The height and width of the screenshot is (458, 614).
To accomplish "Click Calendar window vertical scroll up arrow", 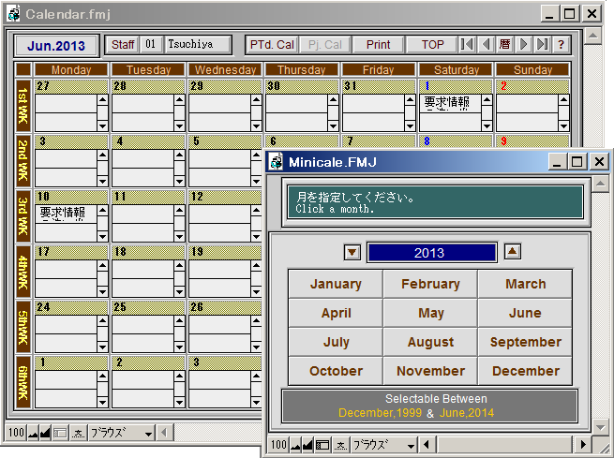I will pyautogui.click(x=592, y=36).
